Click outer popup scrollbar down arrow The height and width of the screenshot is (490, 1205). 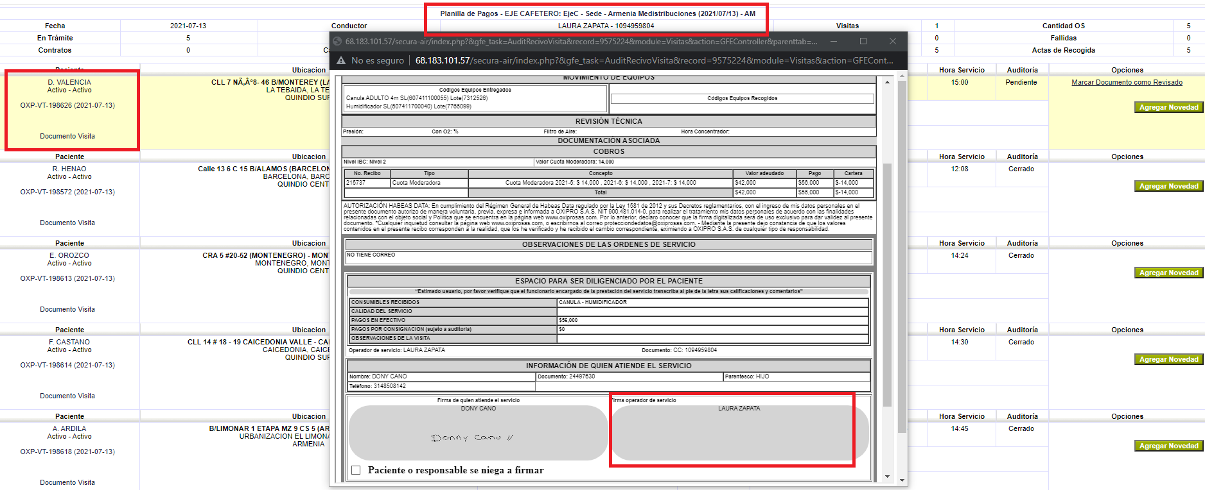902,480
